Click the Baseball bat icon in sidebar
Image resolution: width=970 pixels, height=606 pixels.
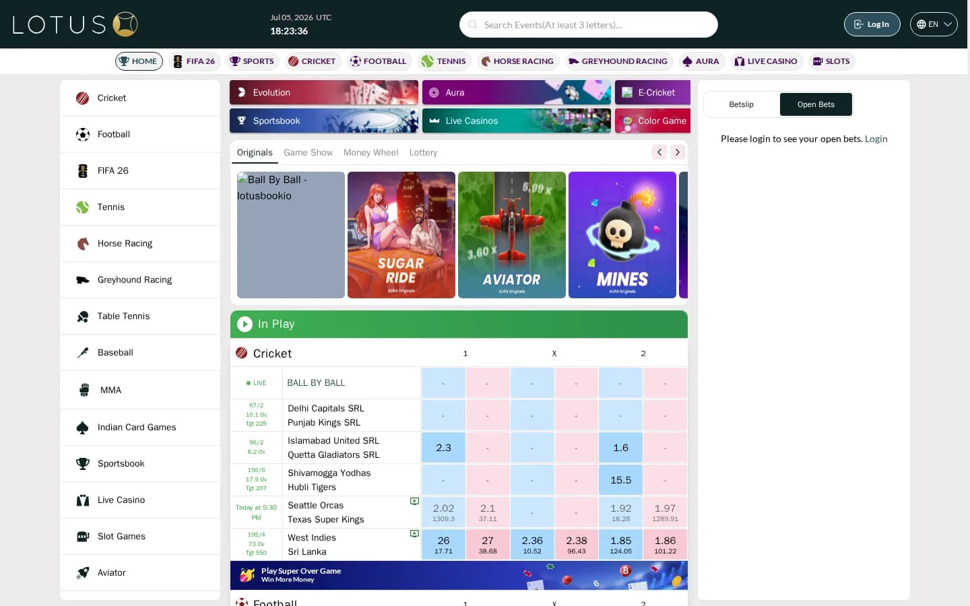coord(82,353)
